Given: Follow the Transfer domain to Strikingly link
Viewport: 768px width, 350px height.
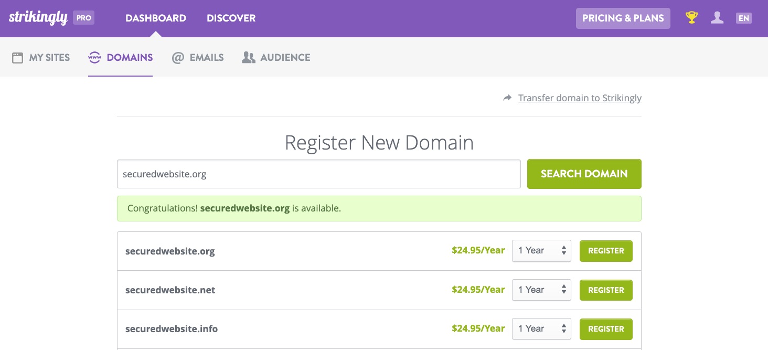Looking at the screenshot, I should [x=580, y=98].
